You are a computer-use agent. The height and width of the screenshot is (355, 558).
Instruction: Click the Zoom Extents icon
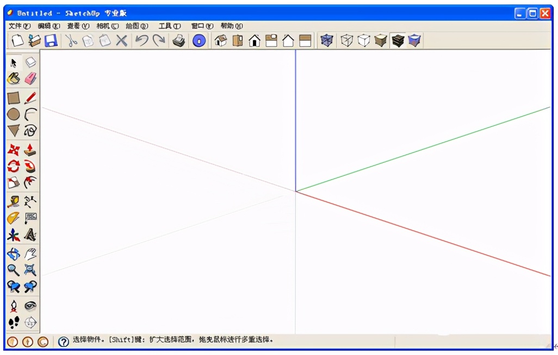[x=30, y=270]
